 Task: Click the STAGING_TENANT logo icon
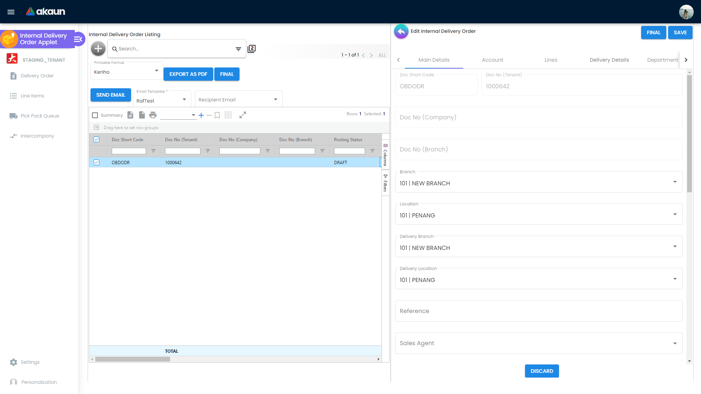(12, 58)
